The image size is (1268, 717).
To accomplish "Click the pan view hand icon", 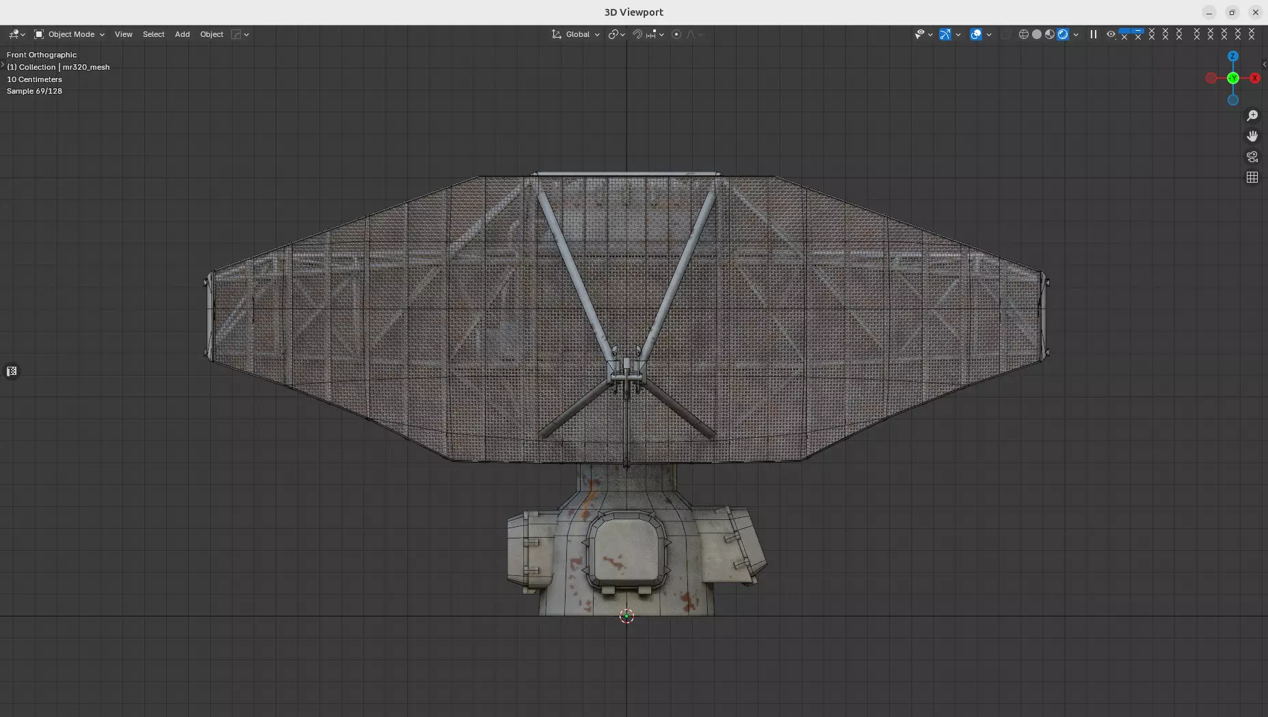I will (x=1252, y=136).
